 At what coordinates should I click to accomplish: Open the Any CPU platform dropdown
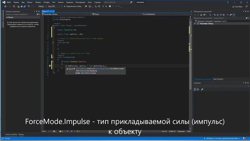click(x=55, y=6)
